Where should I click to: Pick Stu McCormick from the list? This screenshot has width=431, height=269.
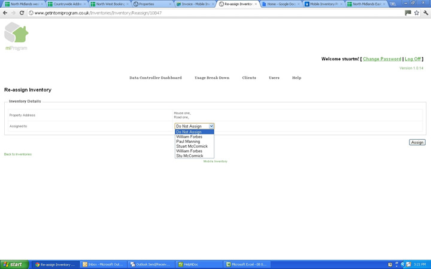pyautogui.click(x=190, y=156)
